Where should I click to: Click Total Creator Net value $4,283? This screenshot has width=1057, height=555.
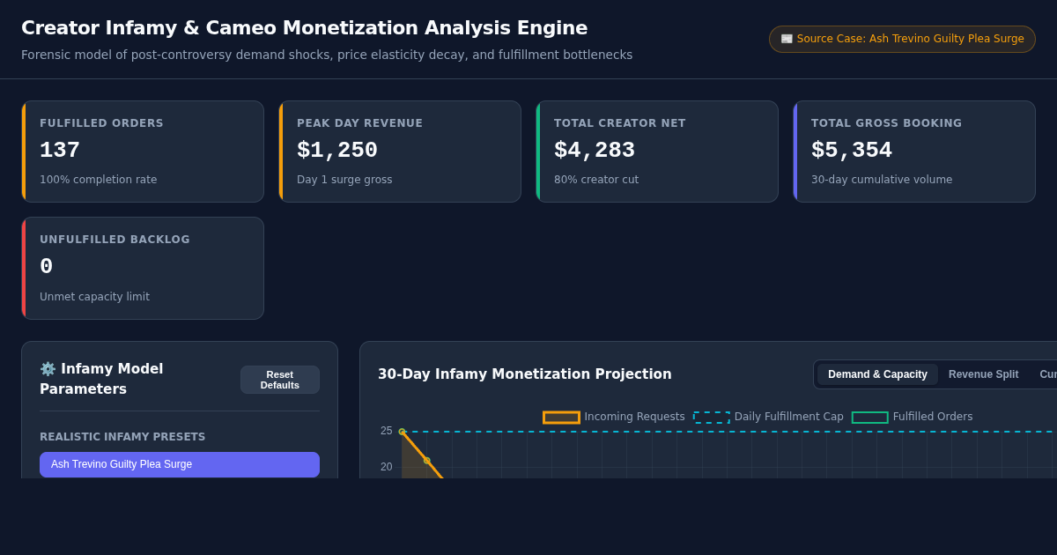(595, 151)
